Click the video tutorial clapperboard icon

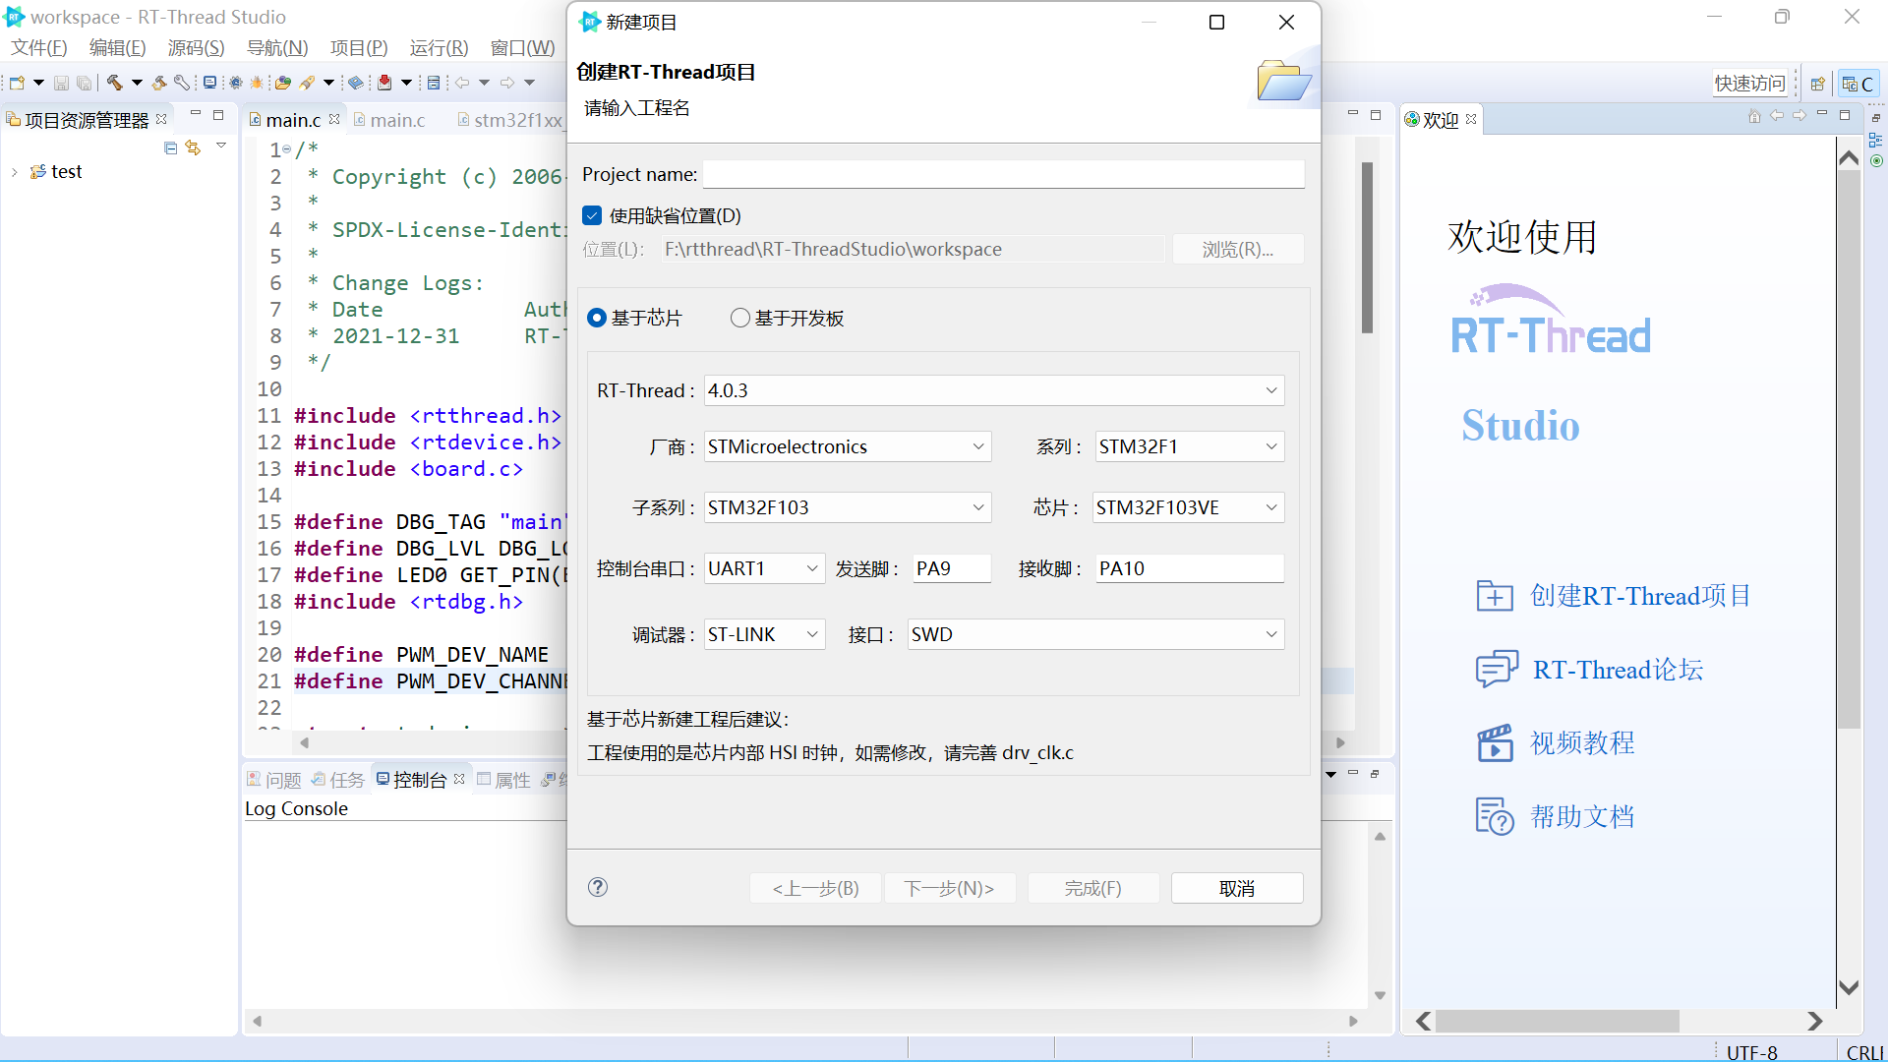click(1495, 743)
